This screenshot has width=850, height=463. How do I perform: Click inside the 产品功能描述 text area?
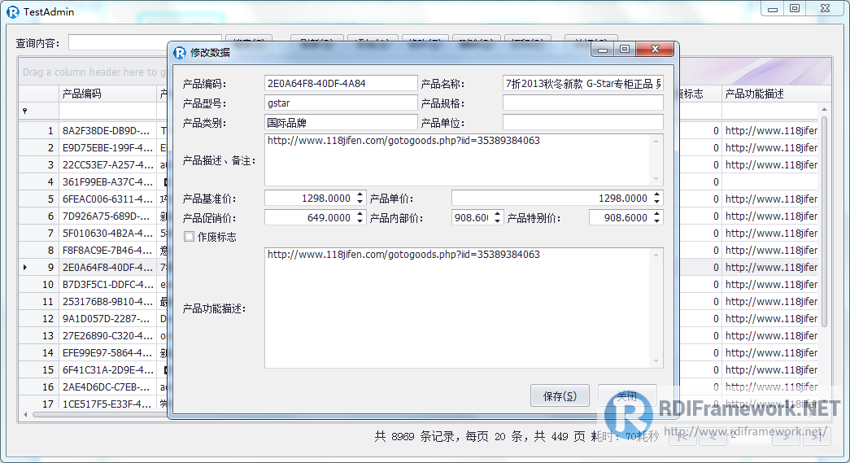pos(458,308)
